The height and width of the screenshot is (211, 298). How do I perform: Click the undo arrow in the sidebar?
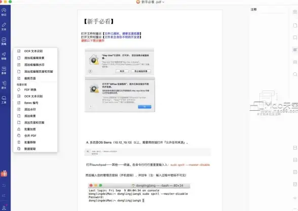point(4,185)
